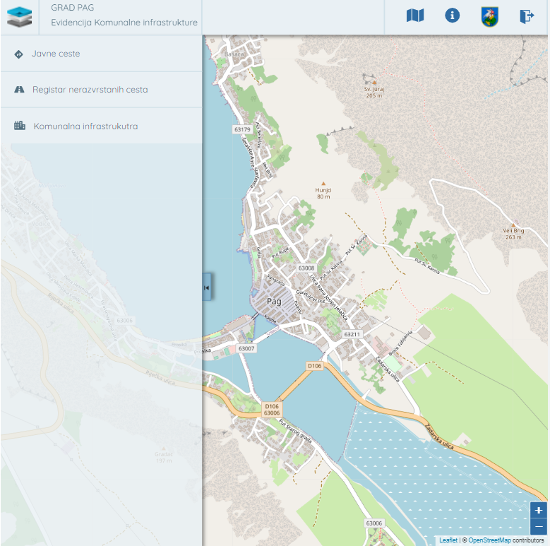This screenshot has width=550, height=546.
Task: Open the OpenStreetMap attribution link
Action: pyautogui.click(x=490, y=540)
